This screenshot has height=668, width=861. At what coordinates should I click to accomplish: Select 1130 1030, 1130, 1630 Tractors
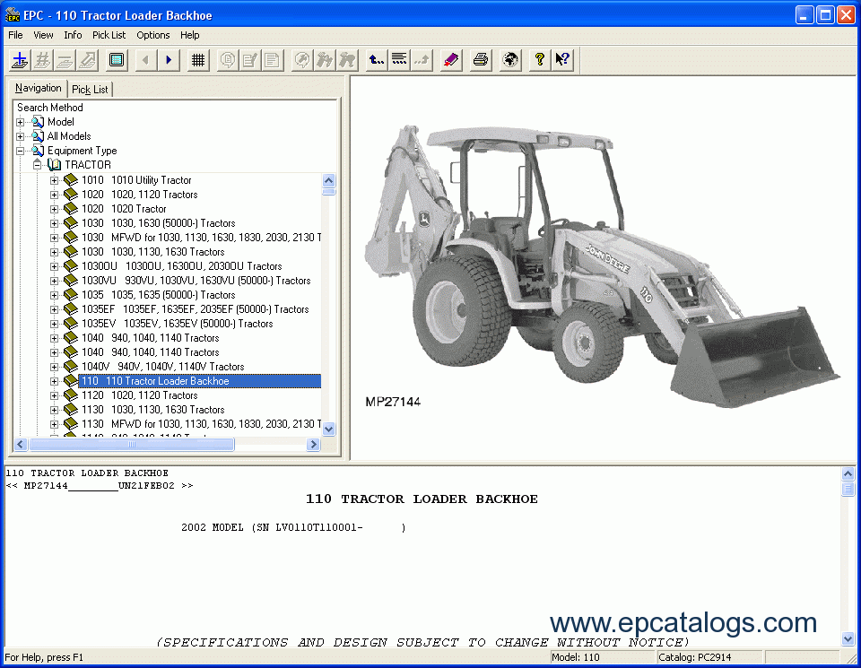pyautogui.click(x=153, y=410)
